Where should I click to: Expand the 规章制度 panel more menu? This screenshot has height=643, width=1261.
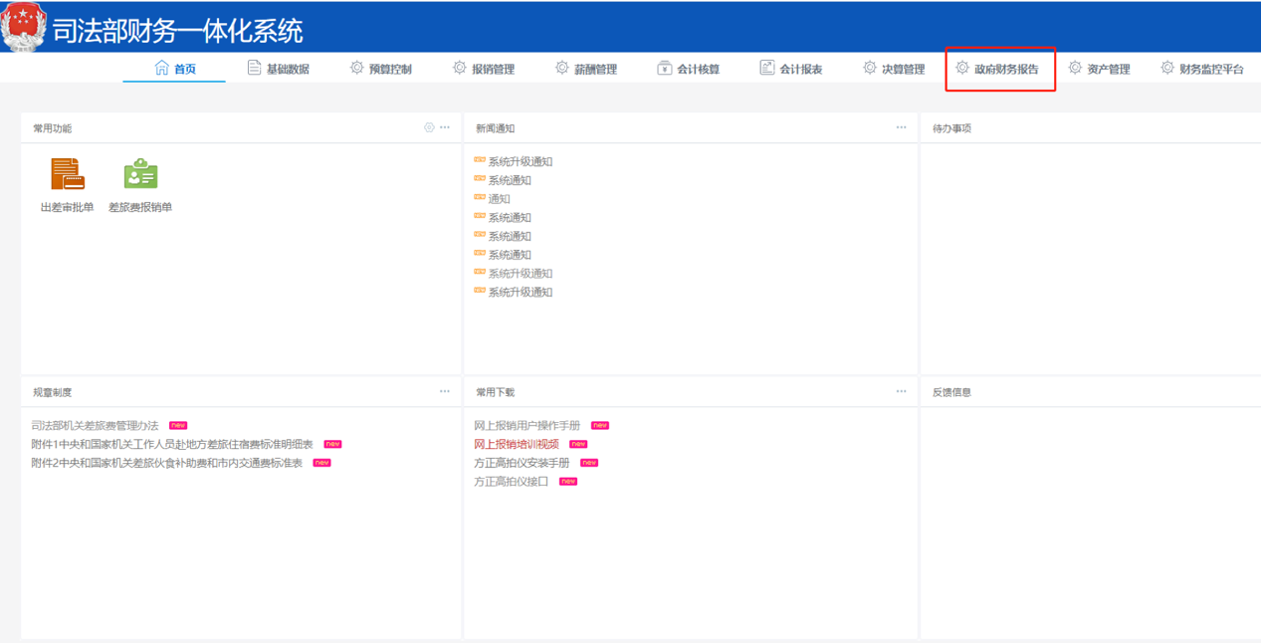click(x=445, y=391)
